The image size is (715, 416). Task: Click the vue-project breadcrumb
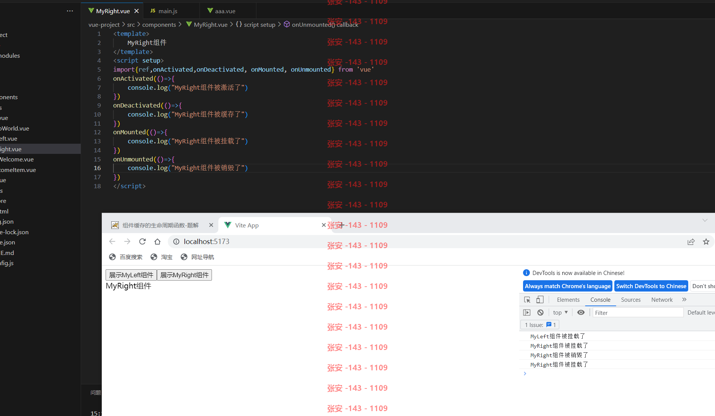104,25
